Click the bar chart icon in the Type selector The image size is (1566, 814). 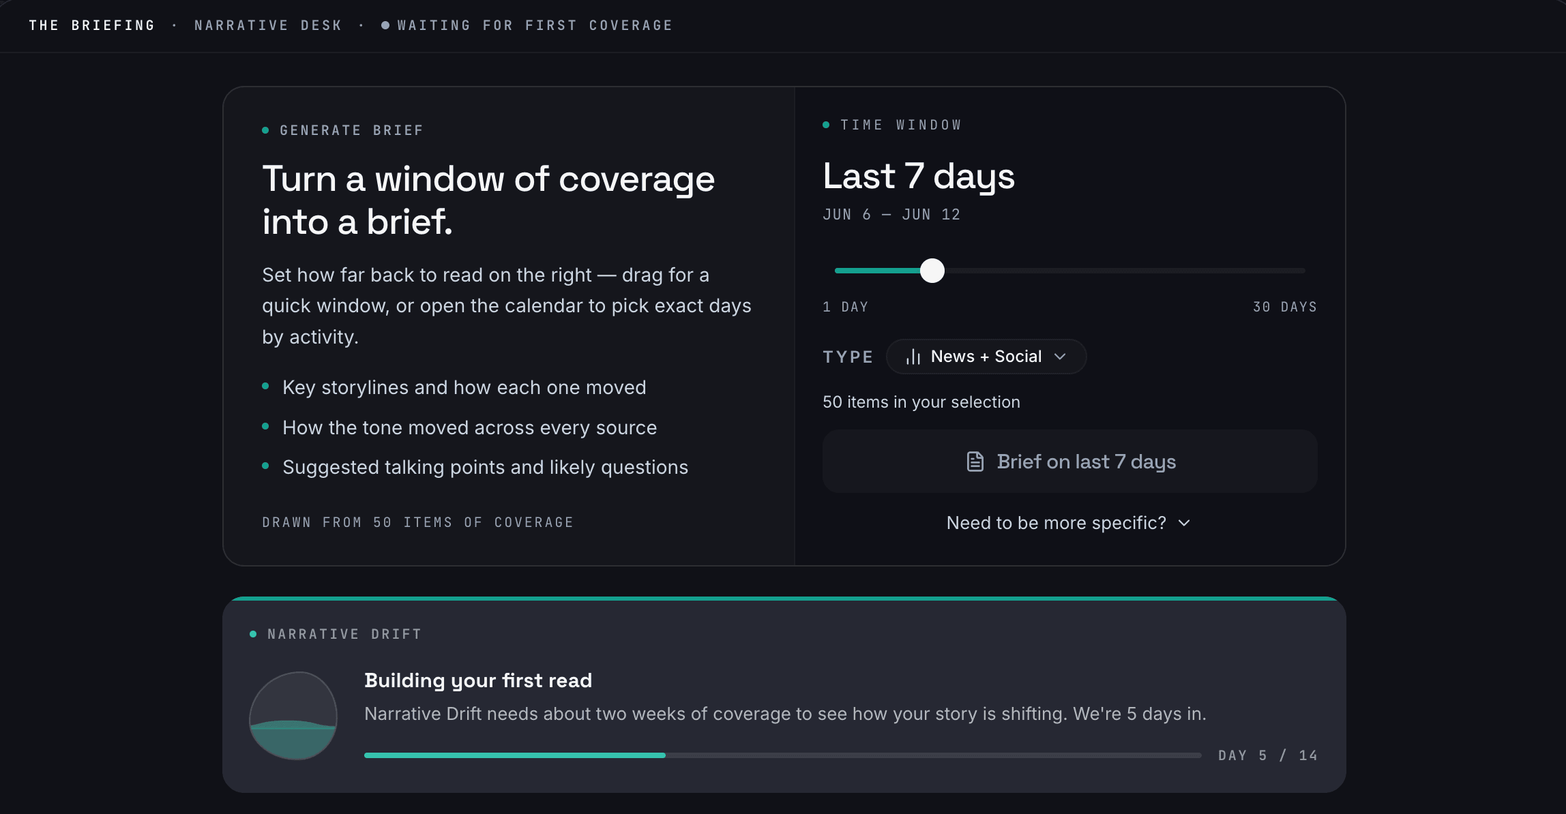913,357
